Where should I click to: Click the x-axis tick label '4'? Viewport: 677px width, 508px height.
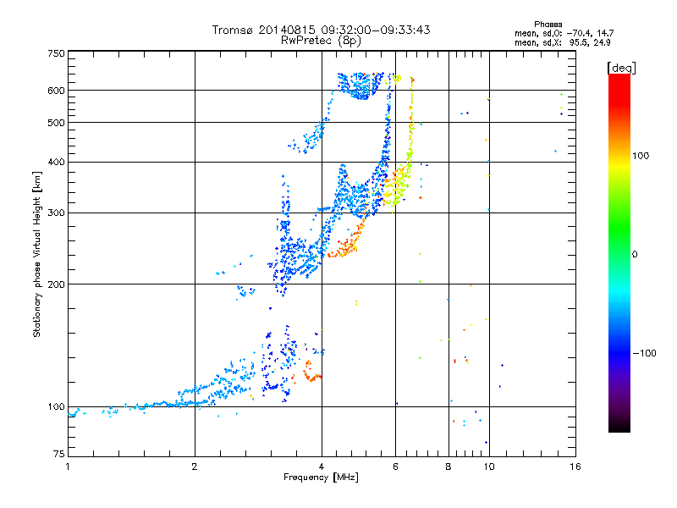tap(322, 467)
